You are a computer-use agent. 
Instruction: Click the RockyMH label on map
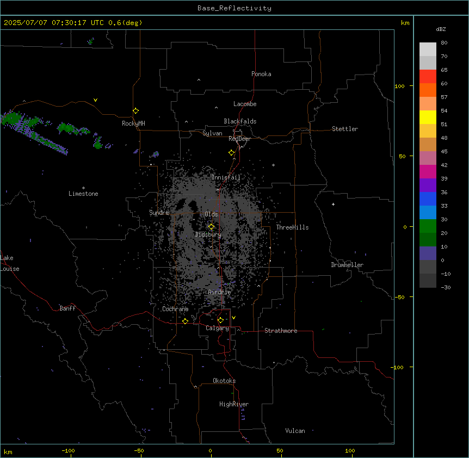133,123
